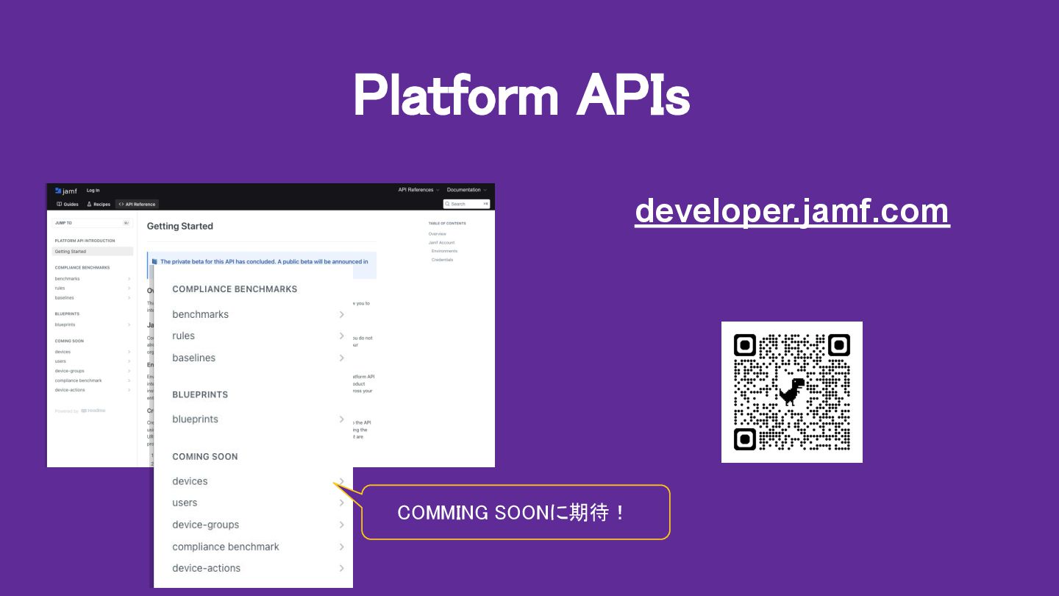Expand rules chevron in the enlarged list

click(x=341, y=336)
